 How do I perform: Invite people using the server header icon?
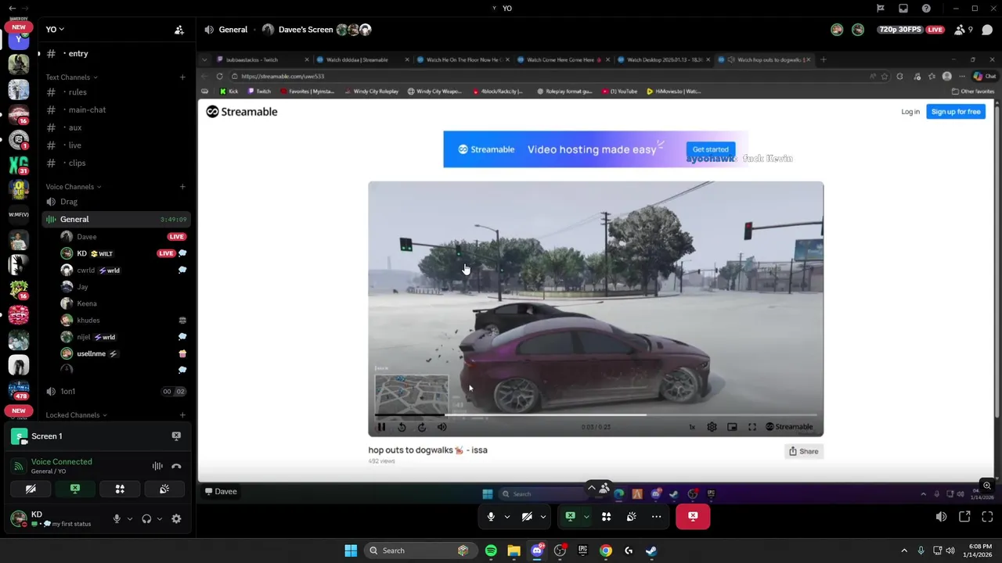(179, 30)
